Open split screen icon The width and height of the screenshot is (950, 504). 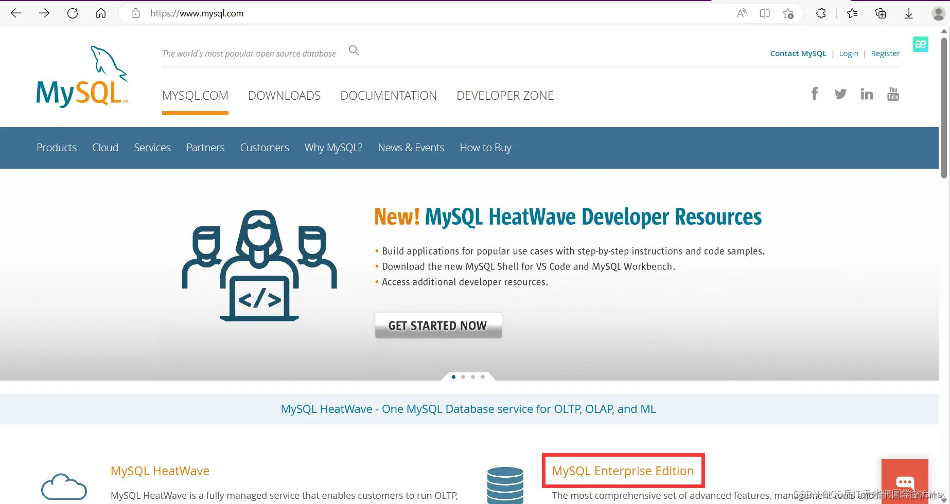[765, 13]
